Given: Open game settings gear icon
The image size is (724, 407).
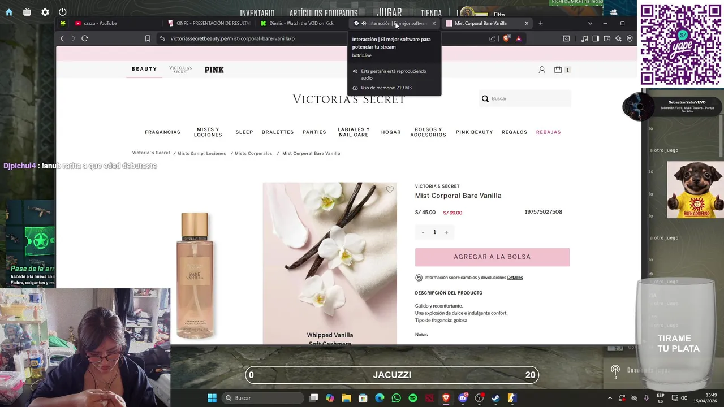Looking at the screenshot, I should [45, 12].
